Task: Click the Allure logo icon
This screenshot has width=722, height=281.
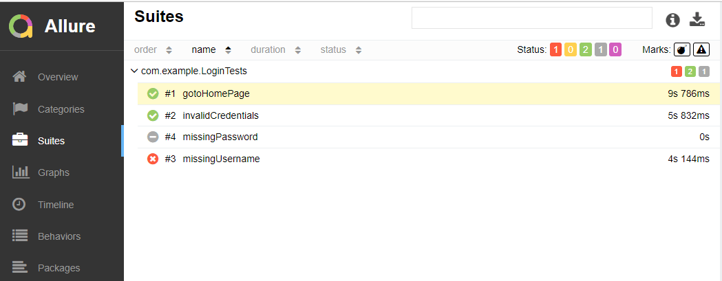Action: pos(21,26)
